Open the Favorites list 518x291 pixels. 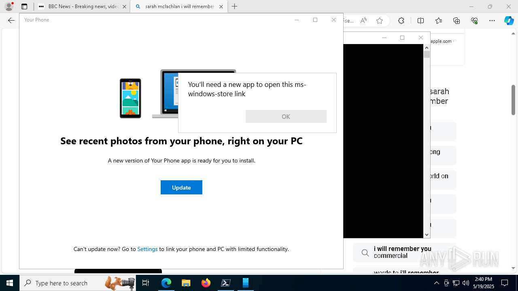tap(439, 21)
